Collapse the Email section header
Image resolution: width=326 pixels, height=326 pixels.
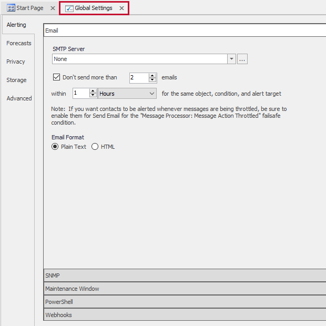185,30
